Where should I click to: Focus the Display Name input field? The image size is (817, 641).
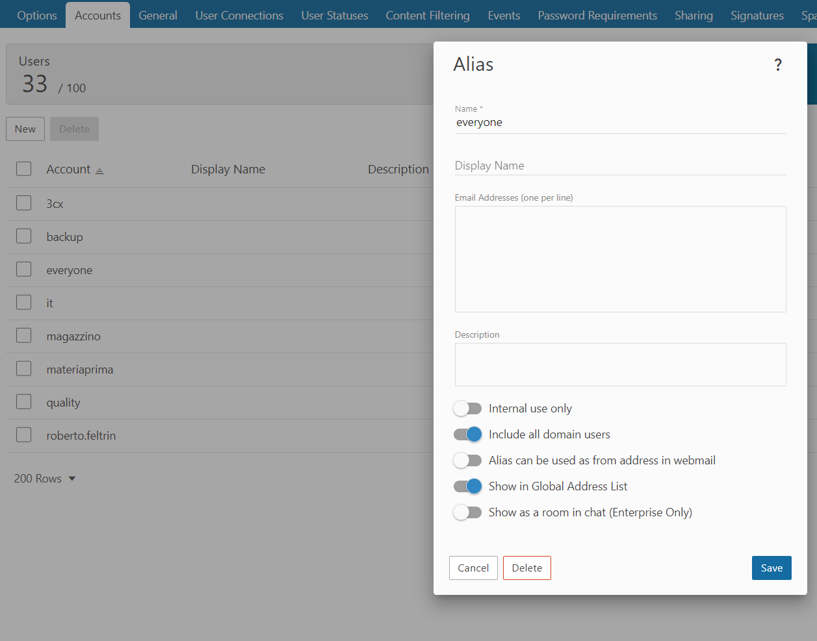620,166
